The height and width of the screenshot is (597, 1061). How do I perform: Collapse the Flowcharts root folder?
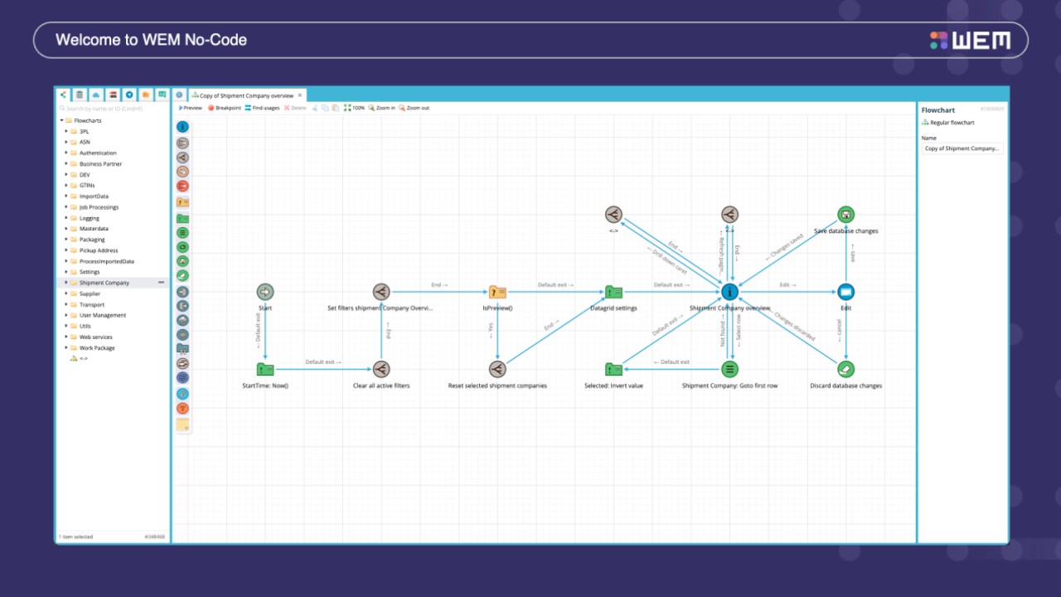(61, 120)
